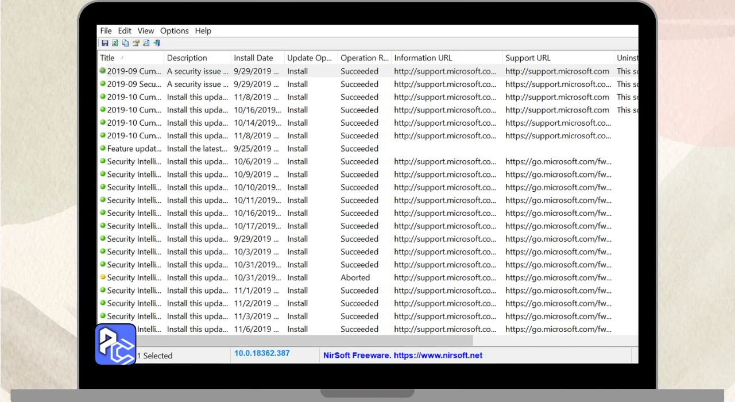
Task: Click the green dot of the Security Intelli 10/9/2019 row
Action: 103,173
